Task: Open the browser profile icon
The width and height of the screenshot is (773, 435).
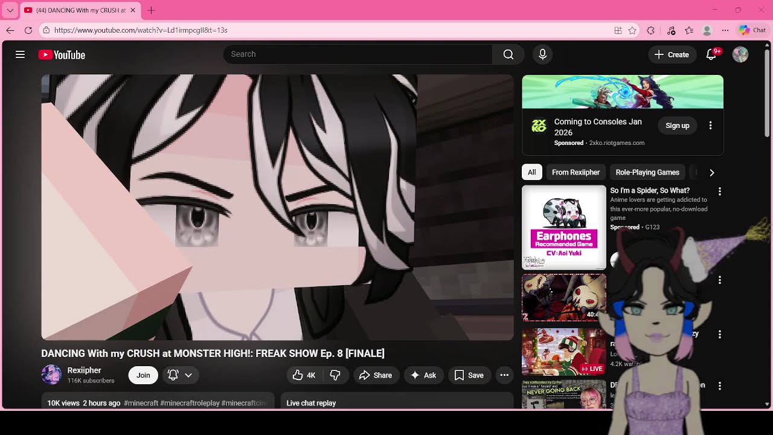Action: [x=707, y=30]
